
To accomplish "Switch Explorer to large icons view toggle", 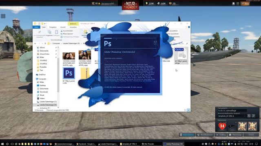I will (x=188, y=110).
